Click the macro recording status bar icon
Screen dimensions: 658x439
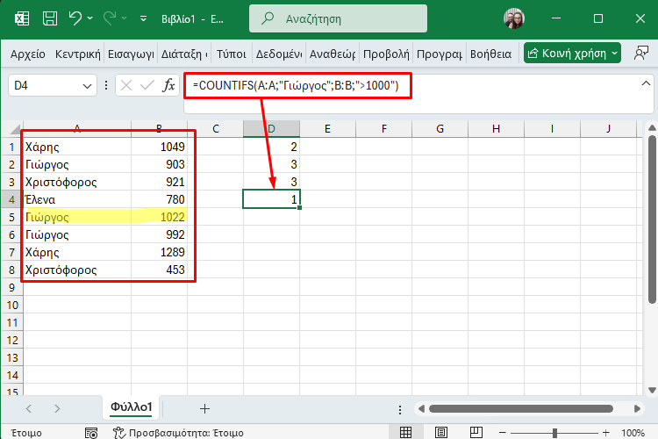[91, 432]
